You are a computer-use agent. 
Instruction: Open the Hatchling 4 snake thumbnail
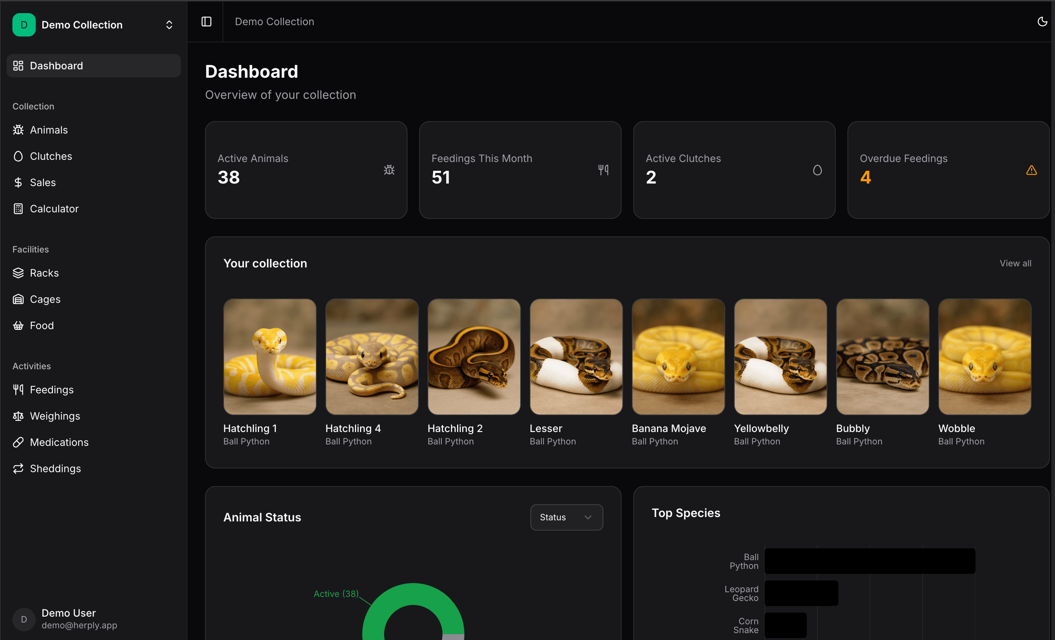point(372,356)
